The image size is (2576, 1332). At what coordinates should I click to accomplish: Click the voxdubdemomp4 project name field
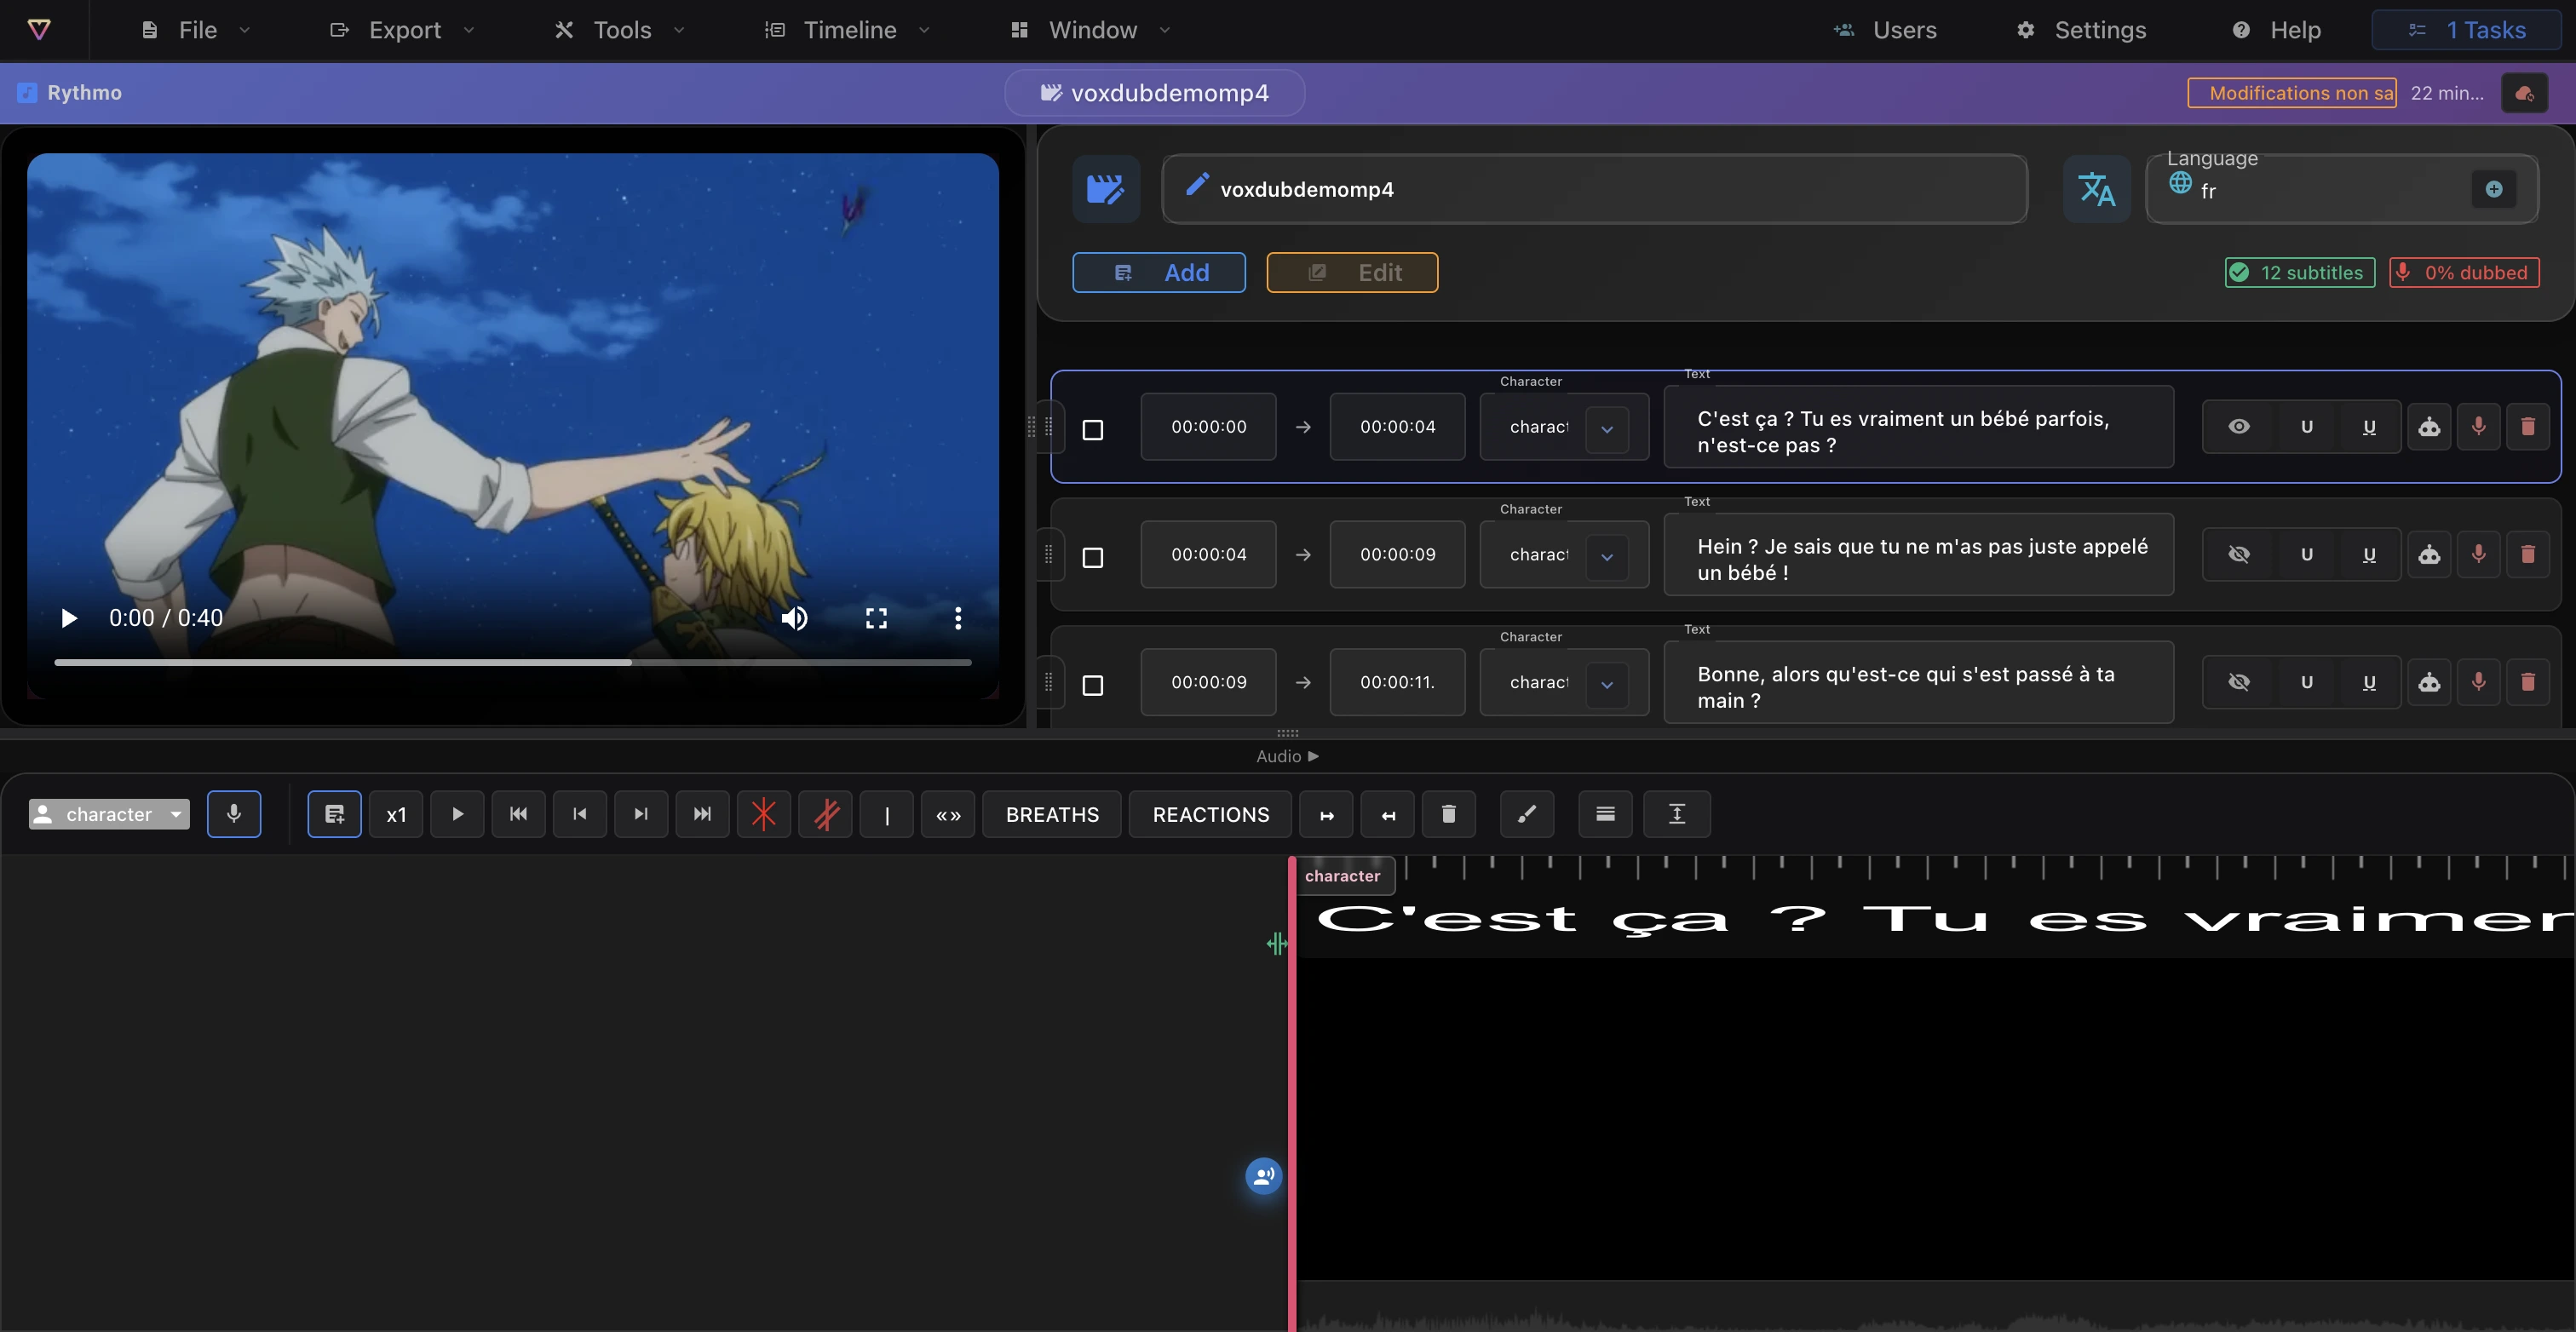(x=1595, y=189)
